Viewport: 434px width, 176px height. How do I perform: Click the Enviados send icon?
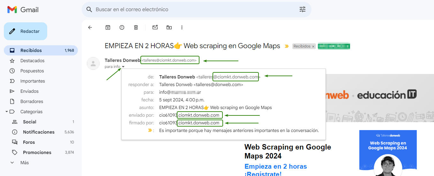pos(12,91)
